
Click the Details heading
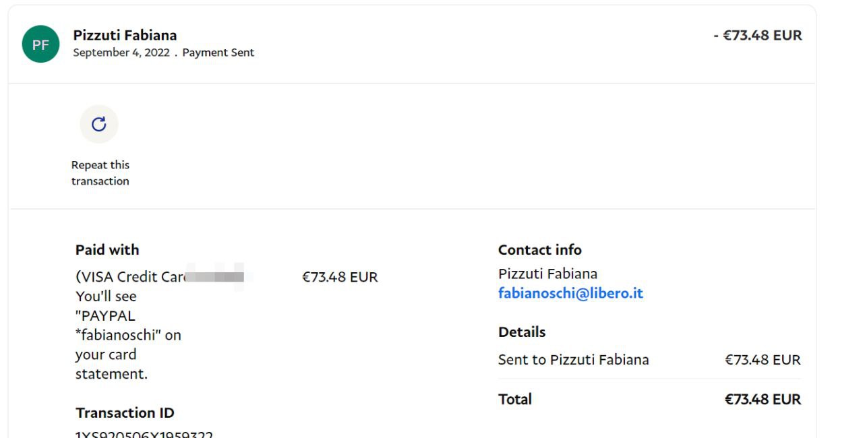click(x=522, y=332)
